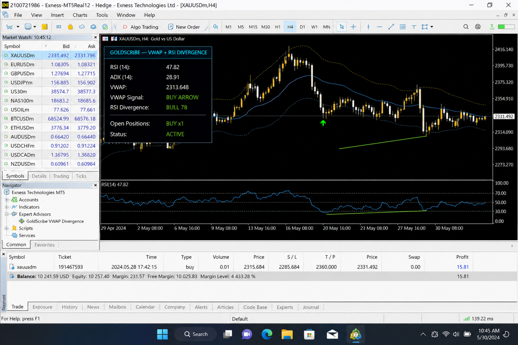Click the position icon beside xauusdm

12,267
